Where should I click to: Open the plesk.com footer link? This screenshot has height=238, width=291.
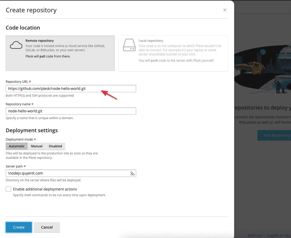tap(255, 235)
